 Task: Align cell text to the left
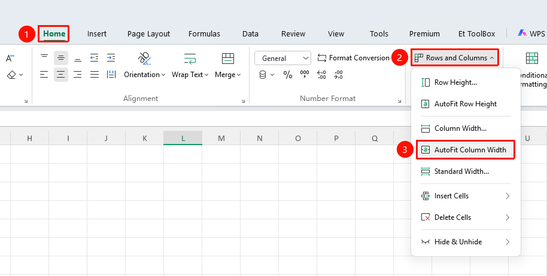44,75
